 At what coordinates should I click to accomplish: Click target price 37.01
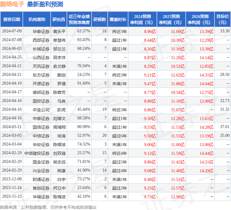coord(225,127)
